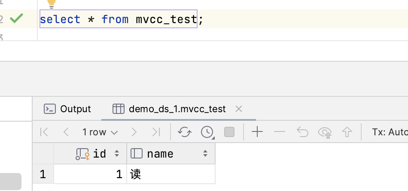The width and height of the screenshot is (408, 191).
Task: Add a new row with plus icon
Action: [x=257, y=132]
